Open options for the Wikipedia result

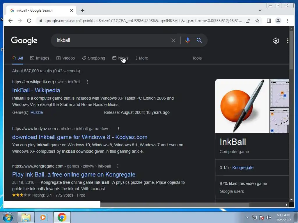coord(87,82)
